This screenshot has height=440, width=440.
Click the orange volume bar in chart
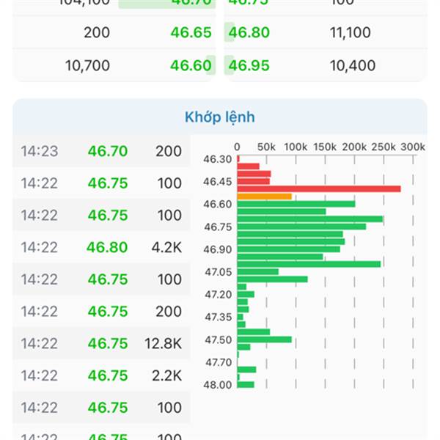coord(264,197)
